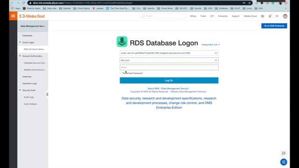Open Operation Logs in sidebar
The height and width of the screenshot is (168, 299).
tap(29, 84)
